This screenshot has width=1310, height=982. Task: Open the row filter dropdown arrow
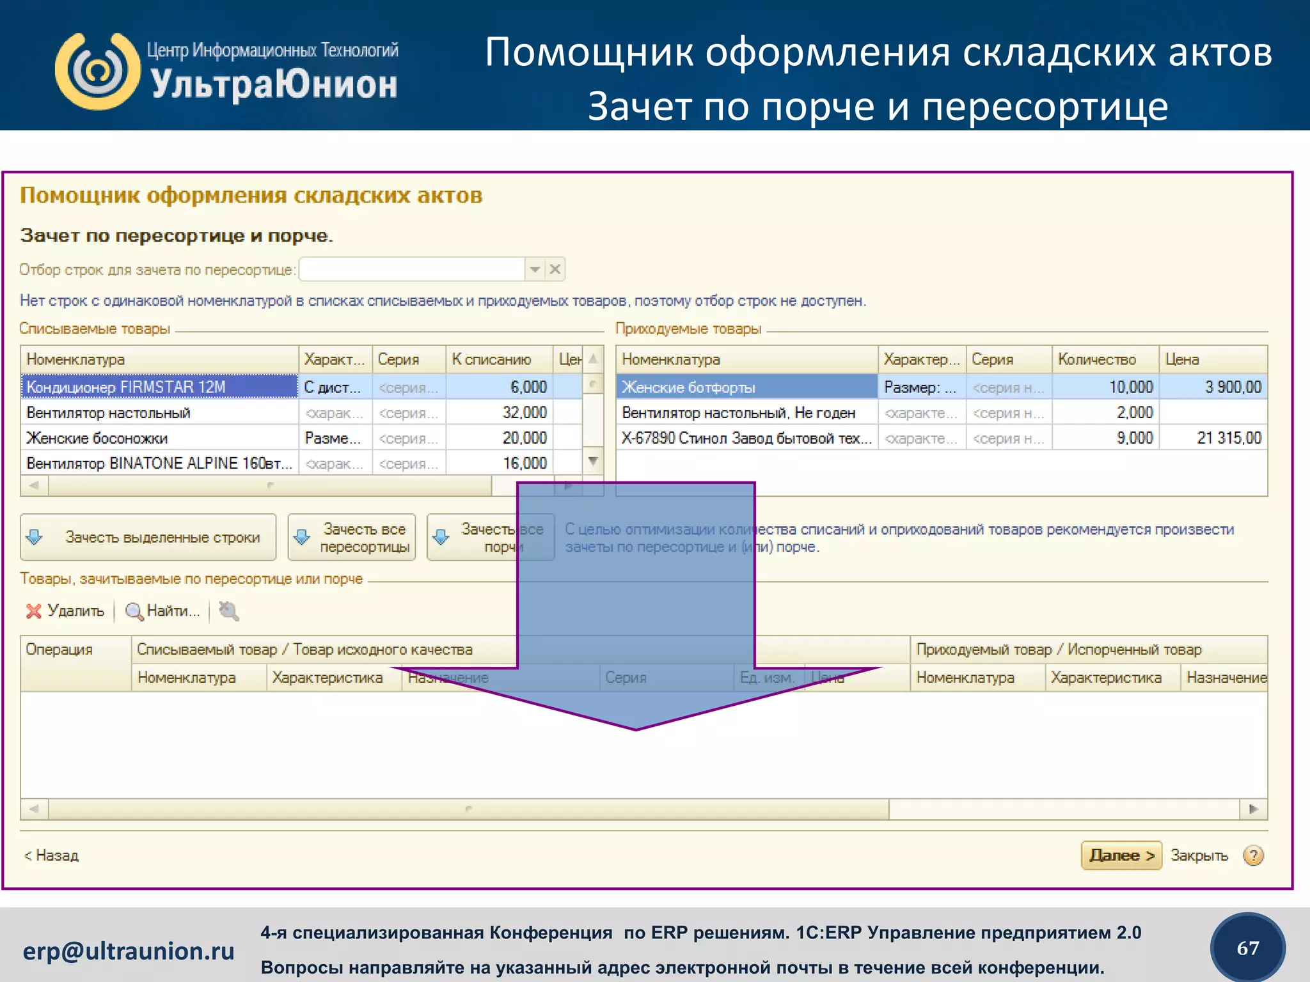535,269
